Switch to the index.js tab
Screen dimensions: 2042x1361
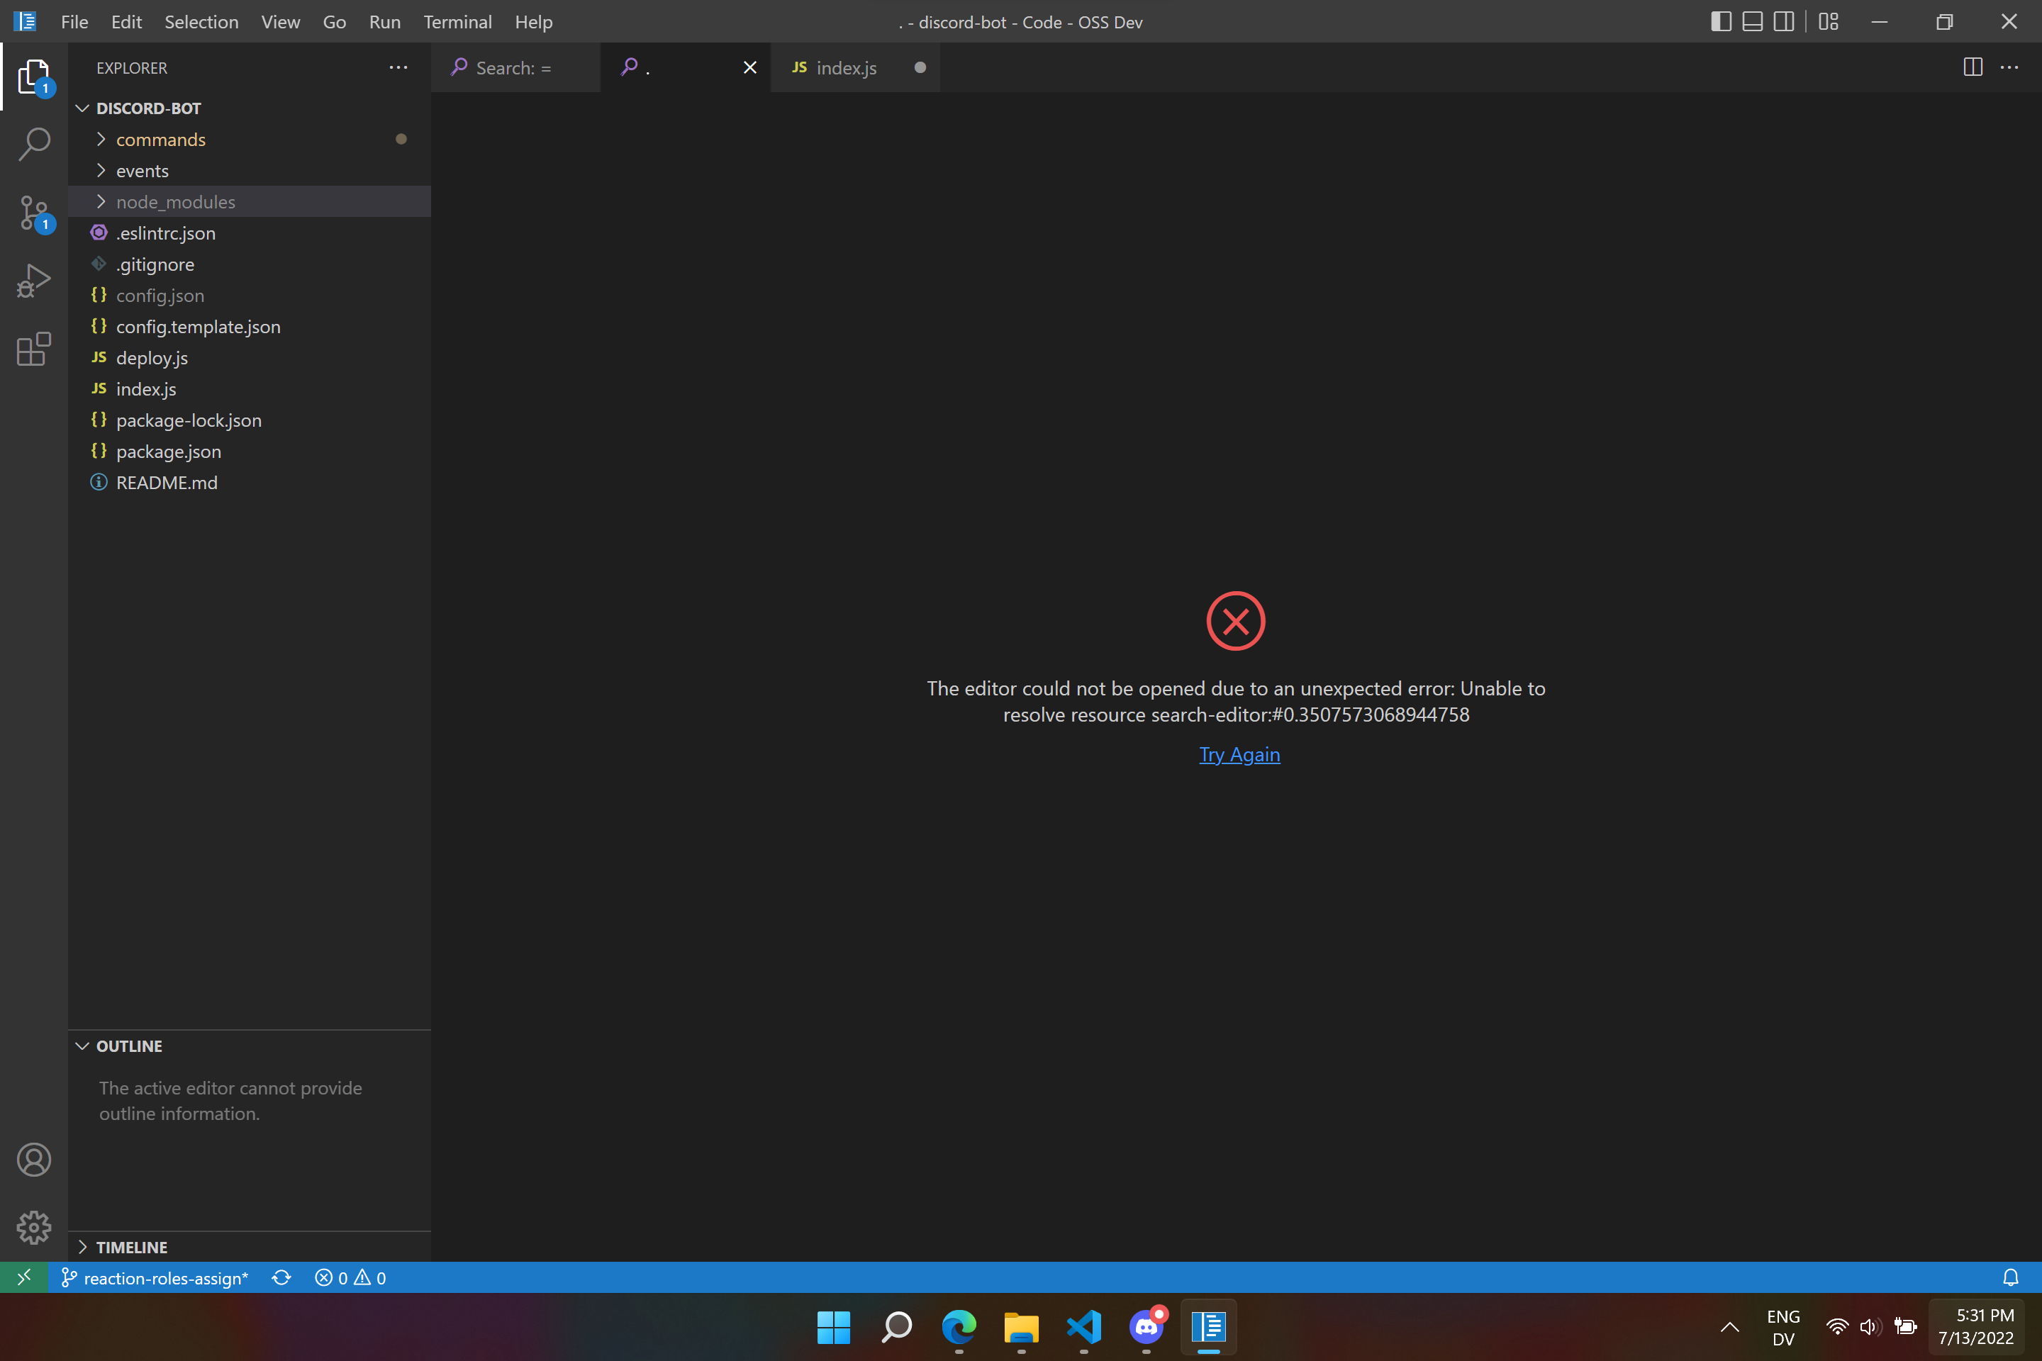(847, 68)
